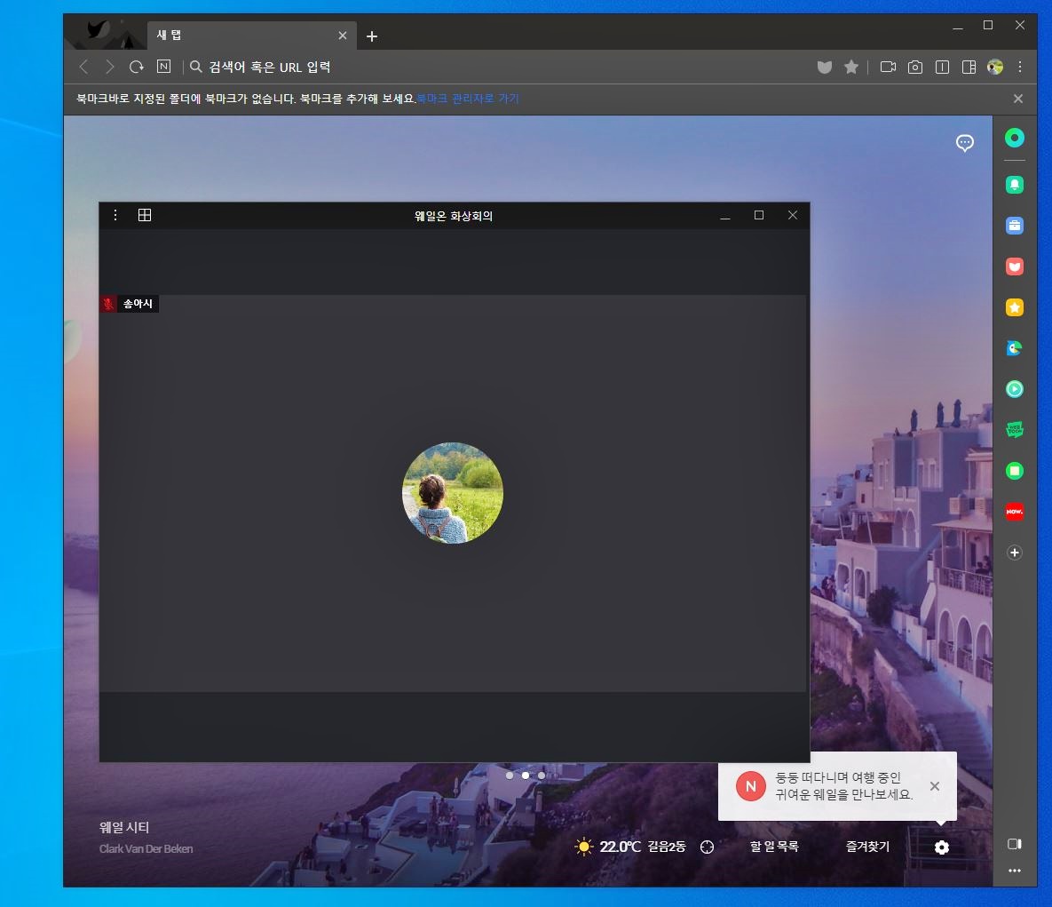1052x907 pixels.
Task: Toggle the sidebar panel icon in toolbar
Action: 969,68
